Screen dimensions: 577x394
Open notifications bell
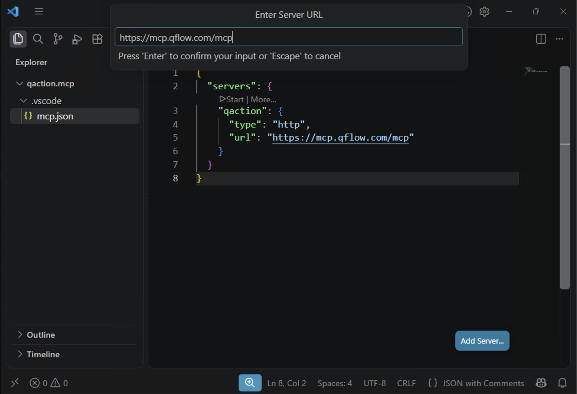click(x=562, y=383)
